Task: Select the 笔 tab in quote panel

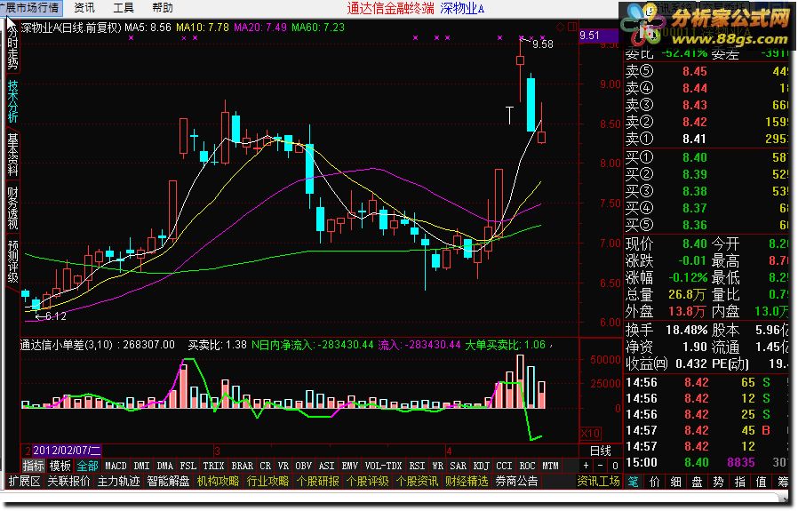Action: (x=634, y=482)
